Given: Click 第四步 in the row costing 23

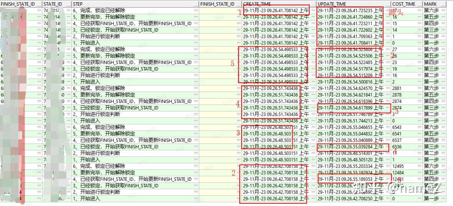Looking at the screenshot, I should [432, 62].
